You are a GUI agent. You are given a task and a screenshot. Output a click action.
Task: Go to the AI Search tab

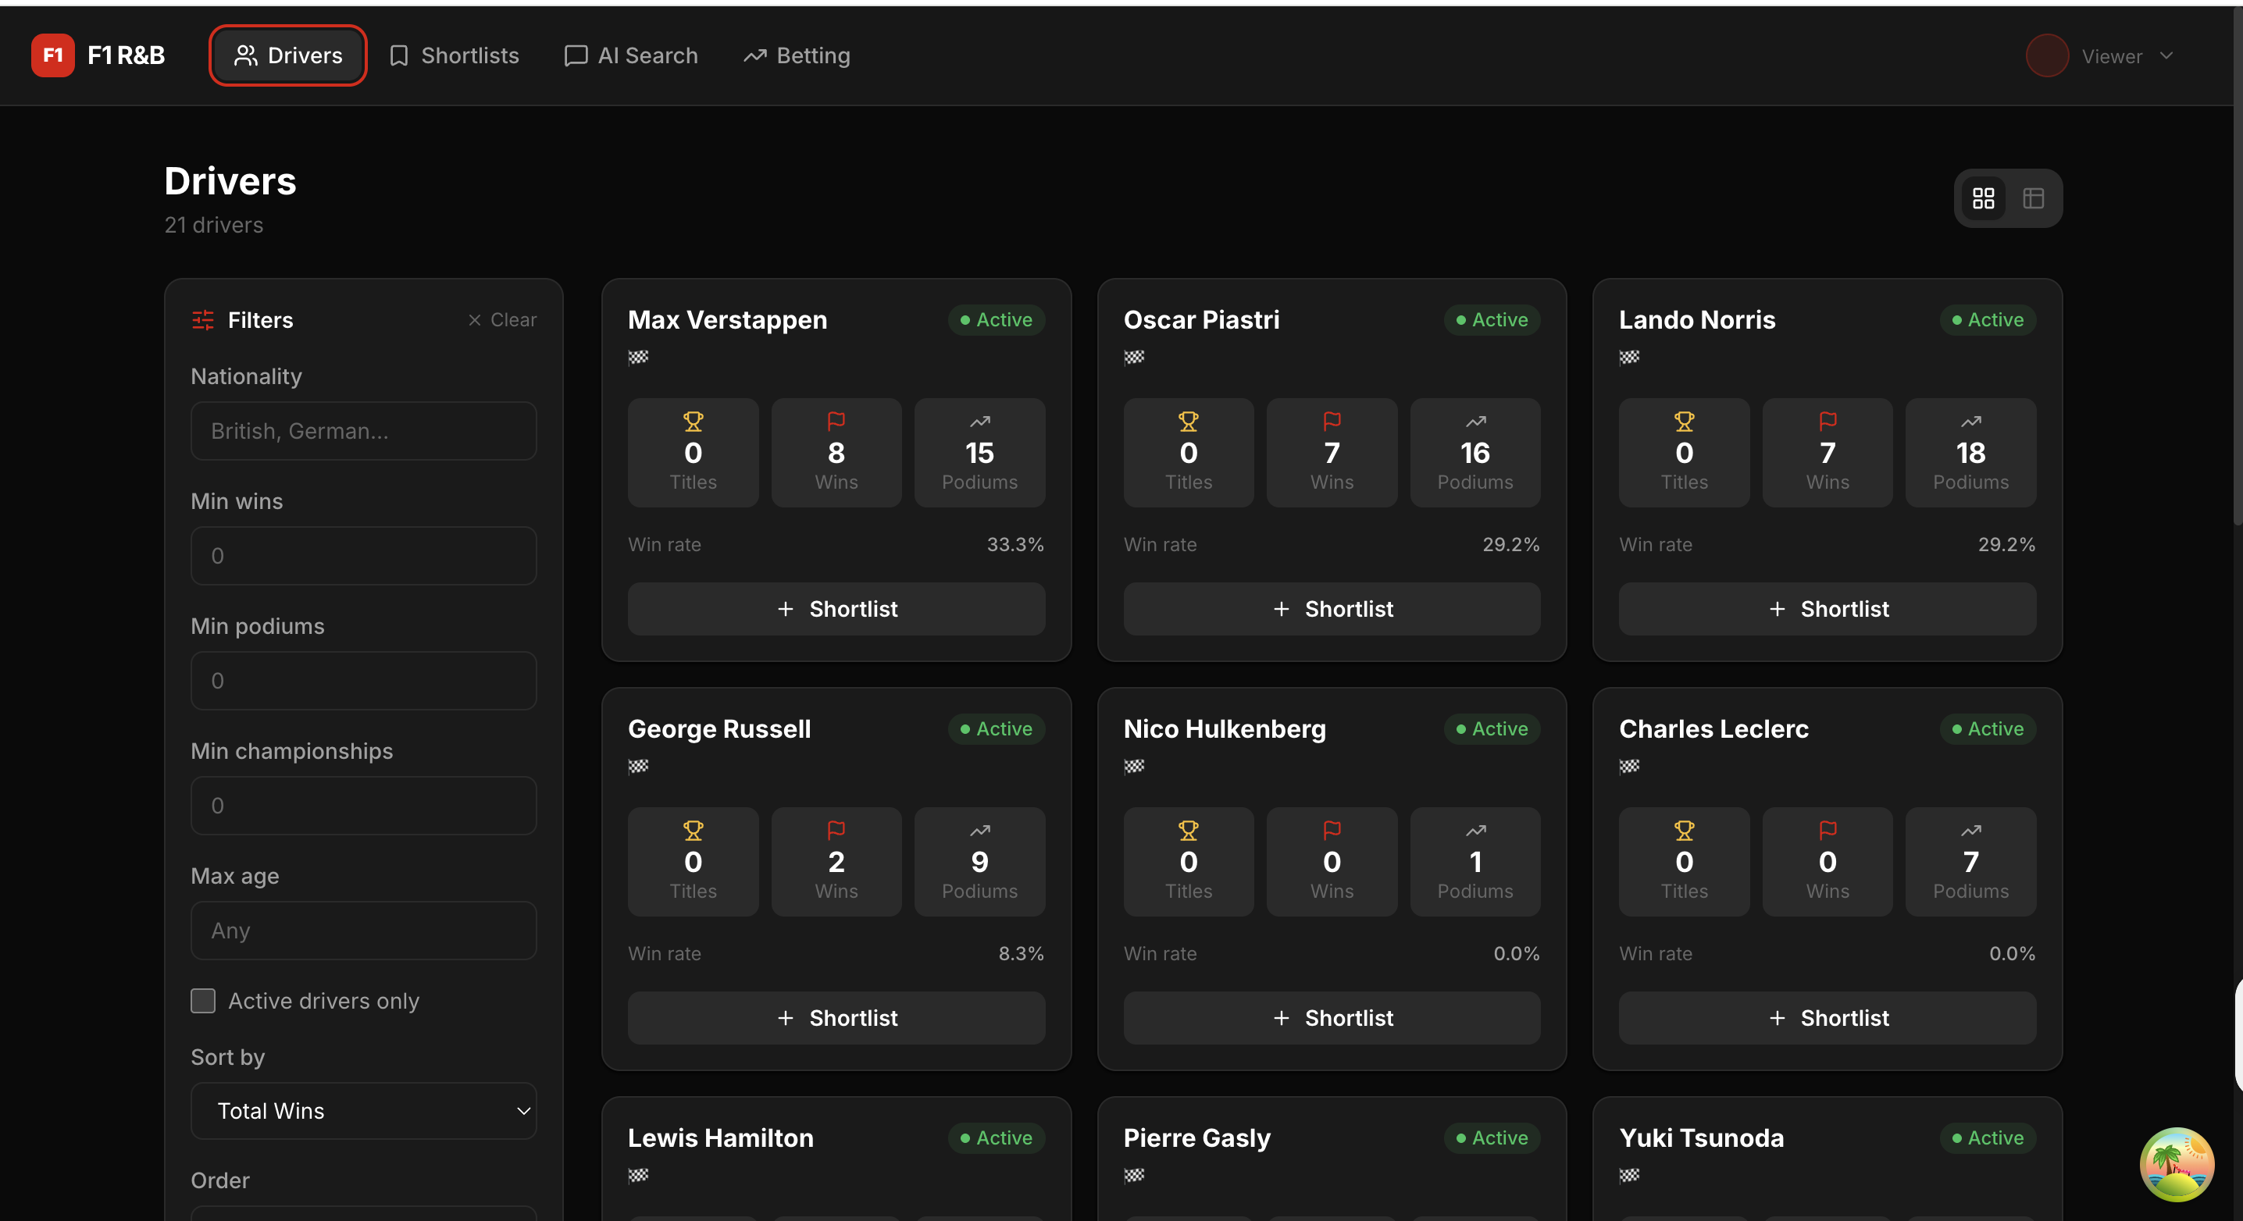[x=631, y=55]
